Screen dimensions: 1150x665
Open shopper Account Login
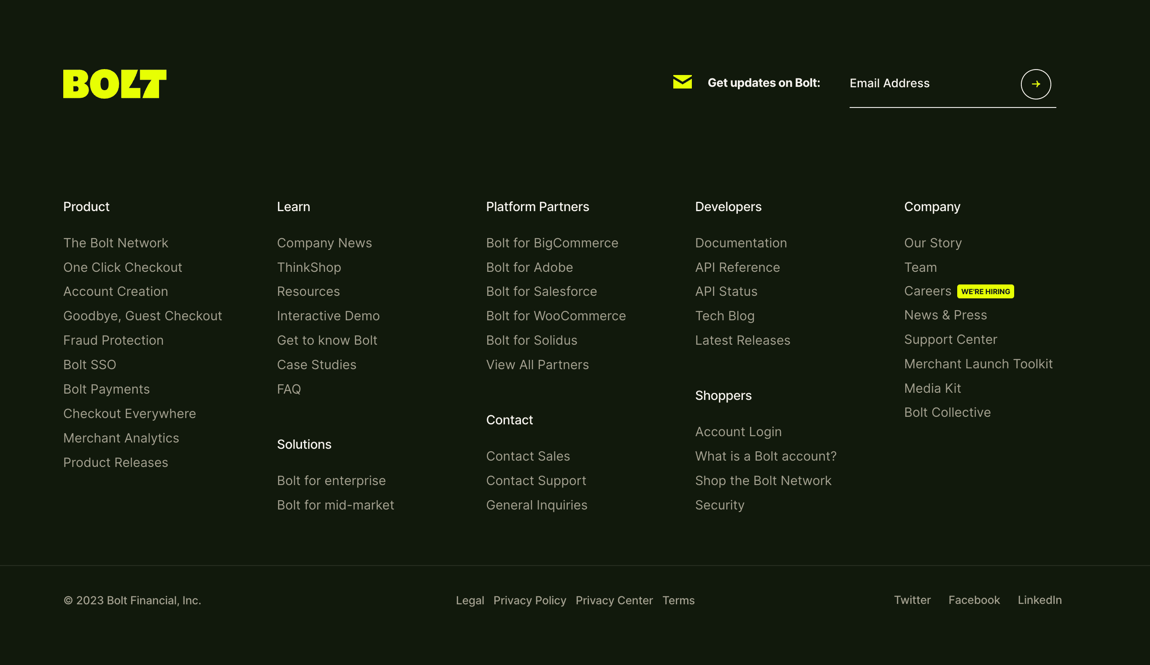738,432
